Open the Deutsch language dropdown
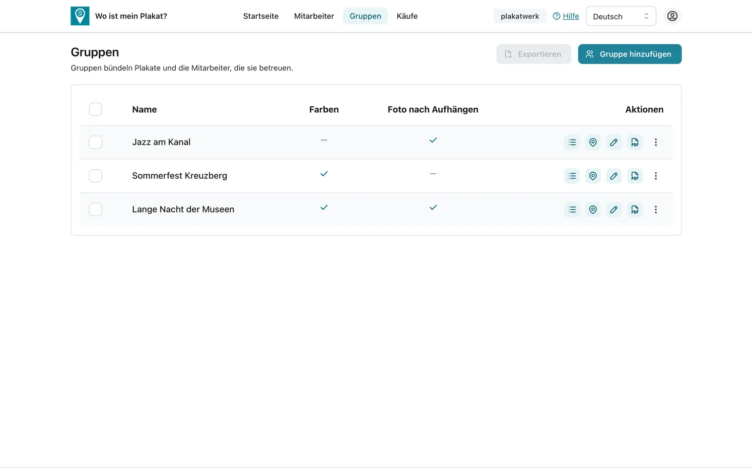The width and height of the screenshot is (752, 470). (621, 16)
